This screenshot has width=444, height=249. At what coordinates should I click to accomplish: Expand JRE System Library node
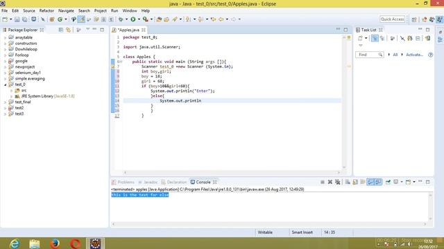coord(11,96)
